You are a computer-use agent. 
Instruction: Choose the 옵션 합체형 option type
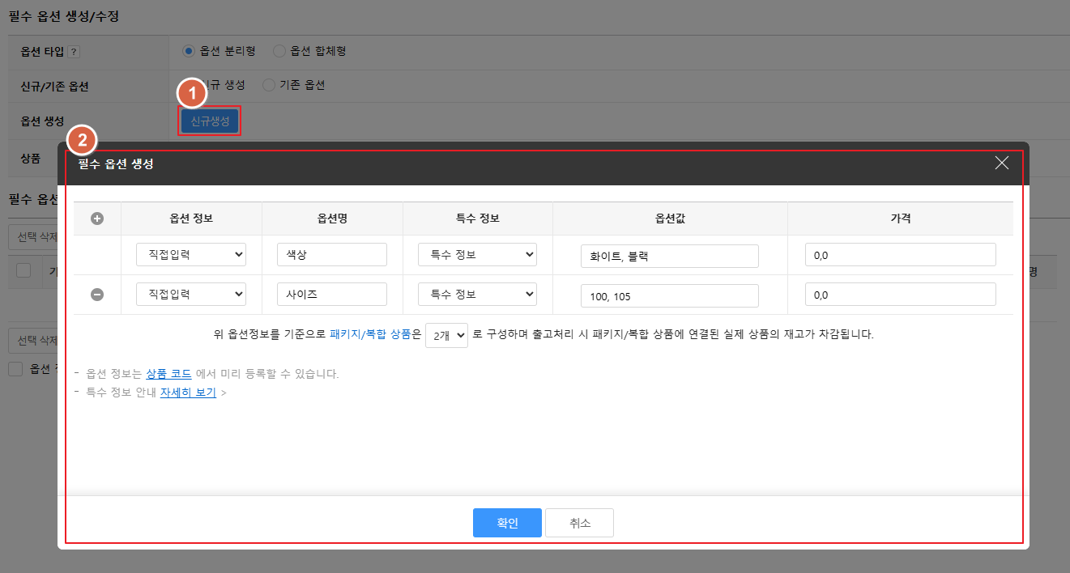(x=279, y=51)
